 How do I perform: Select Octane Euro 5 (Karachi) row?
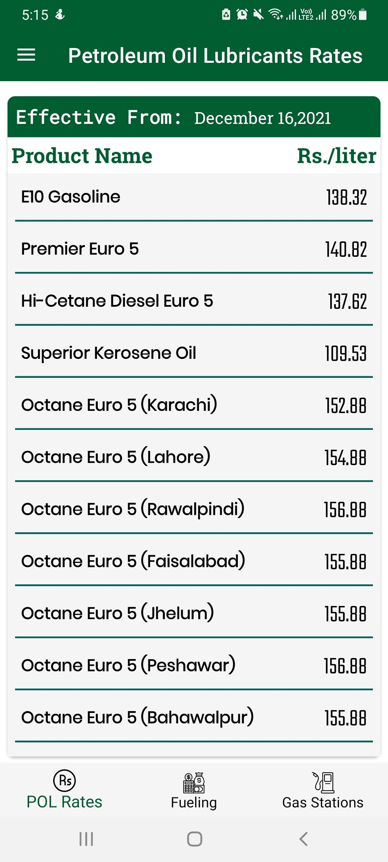coord(194,405)
